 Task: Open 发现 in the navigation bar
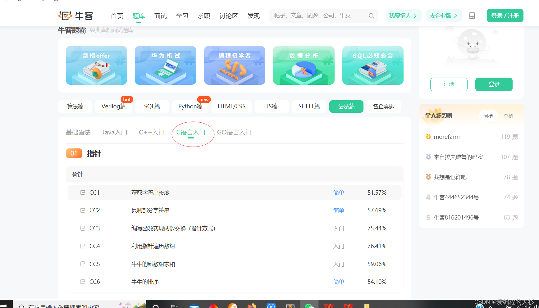pos(254,16)
